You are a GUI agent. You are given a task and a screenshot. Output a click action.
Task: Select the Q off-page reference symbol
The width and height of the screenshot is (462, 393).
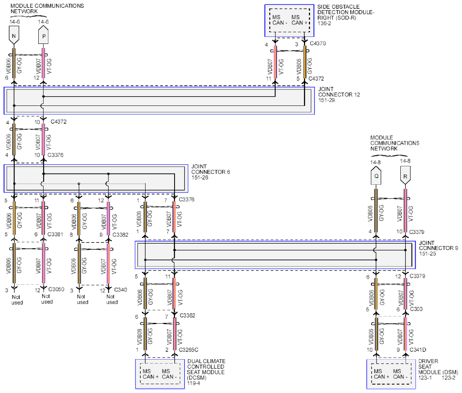click(376, 175)
